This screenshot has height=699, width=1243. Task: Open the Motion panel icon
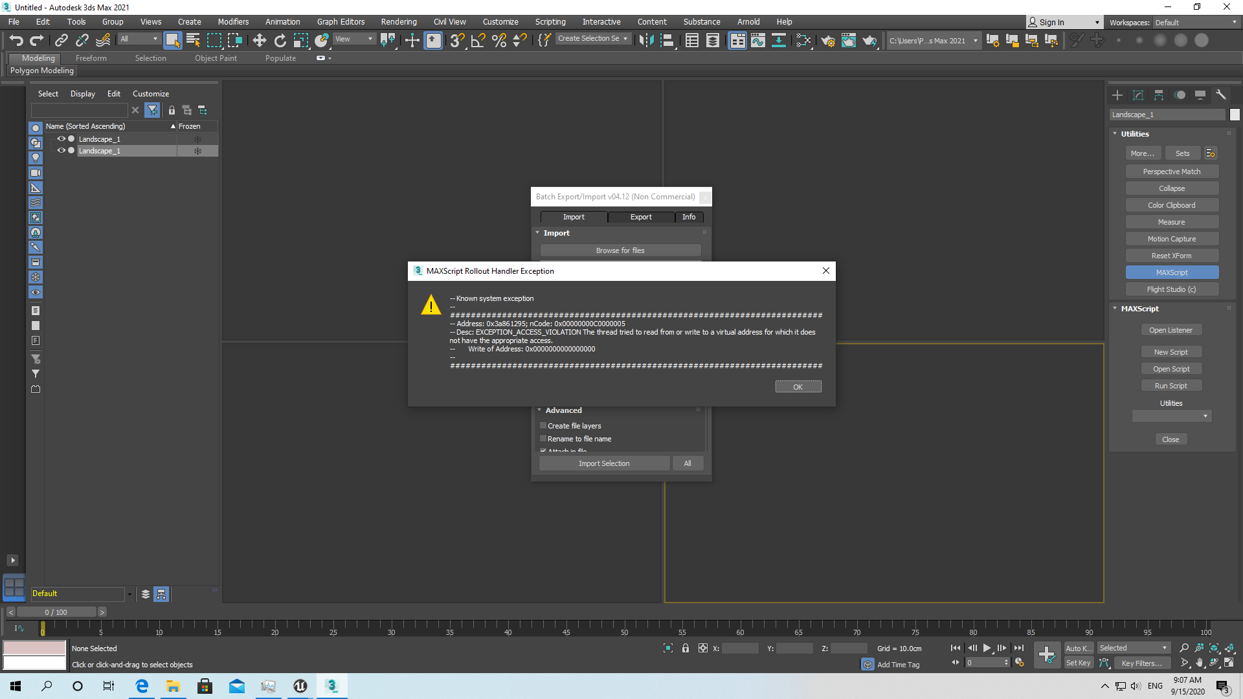tap(1180, 95)
